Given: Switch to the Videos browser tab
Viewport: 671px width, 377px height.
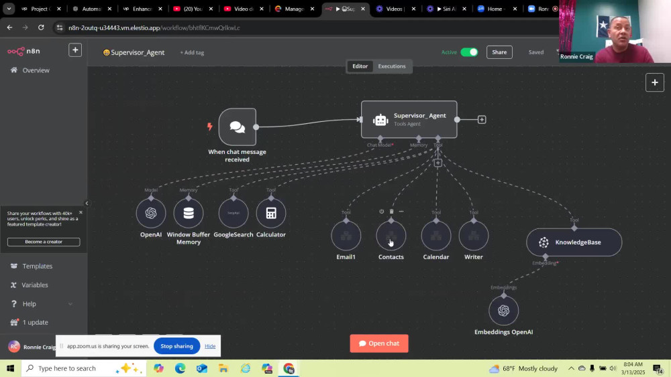Looking at the screenshot, I should tap(395, 9).
